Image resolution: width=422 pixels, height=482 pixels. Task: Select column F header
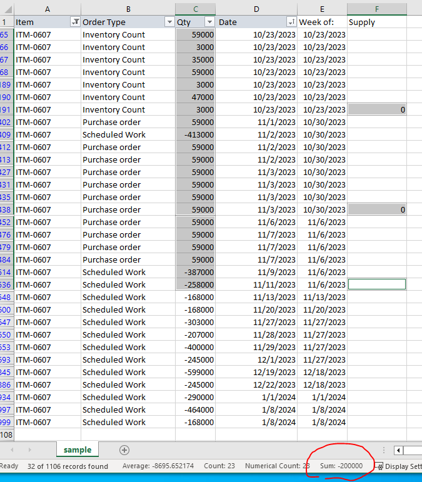coord(377,9)
